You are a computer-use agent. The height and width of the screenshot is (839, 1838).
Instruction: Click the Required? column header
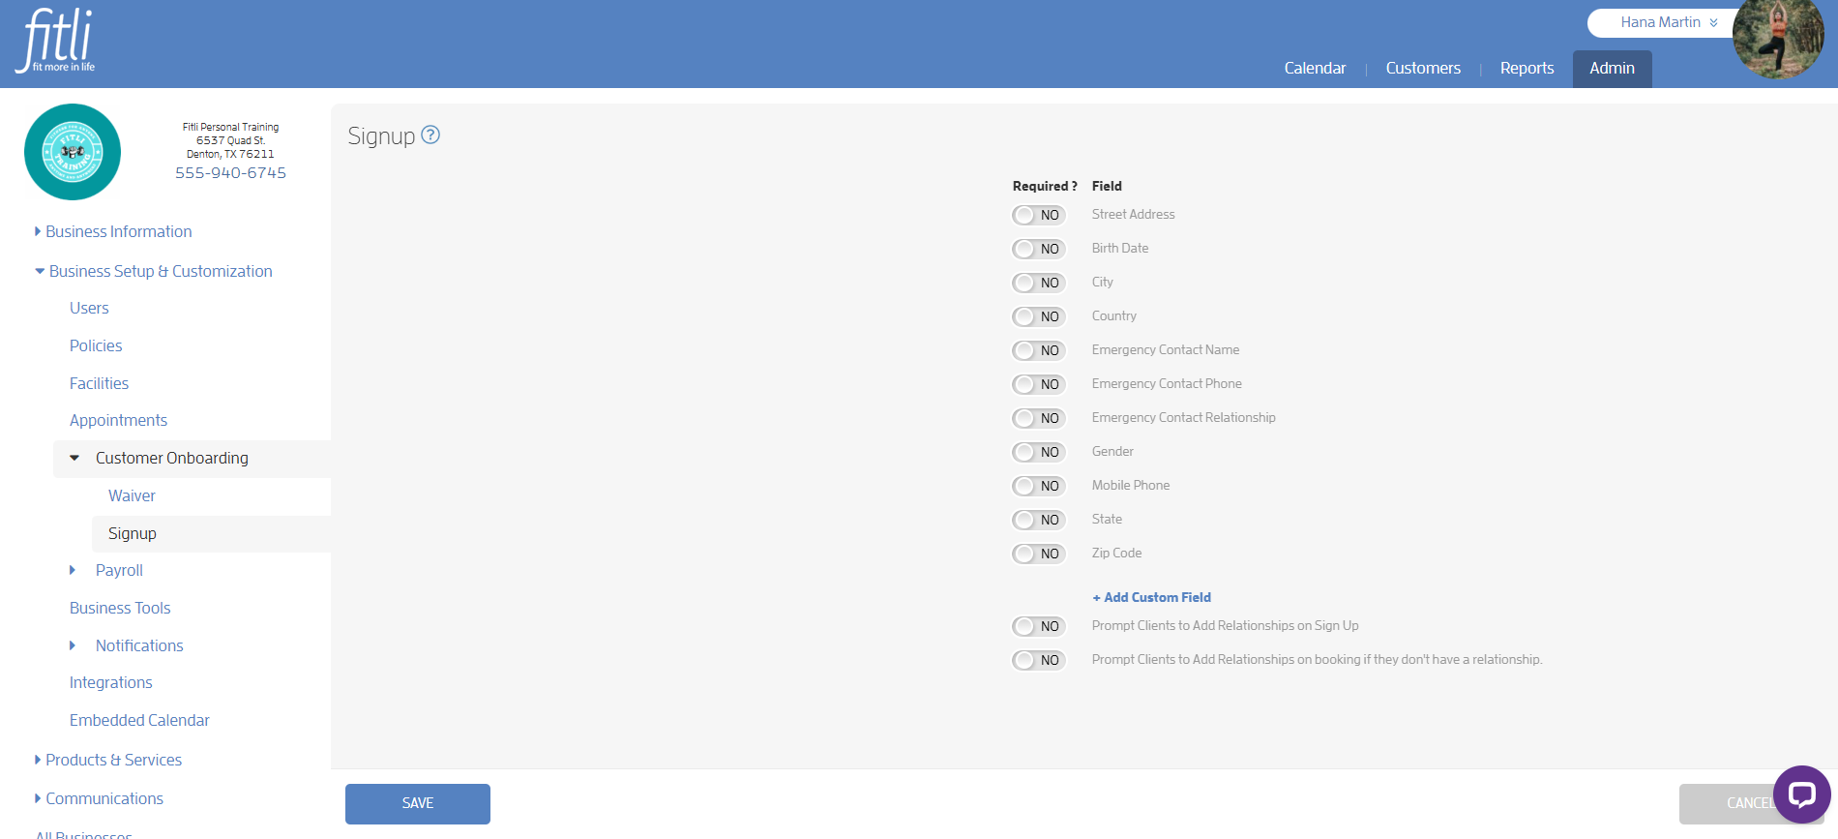1045,186
